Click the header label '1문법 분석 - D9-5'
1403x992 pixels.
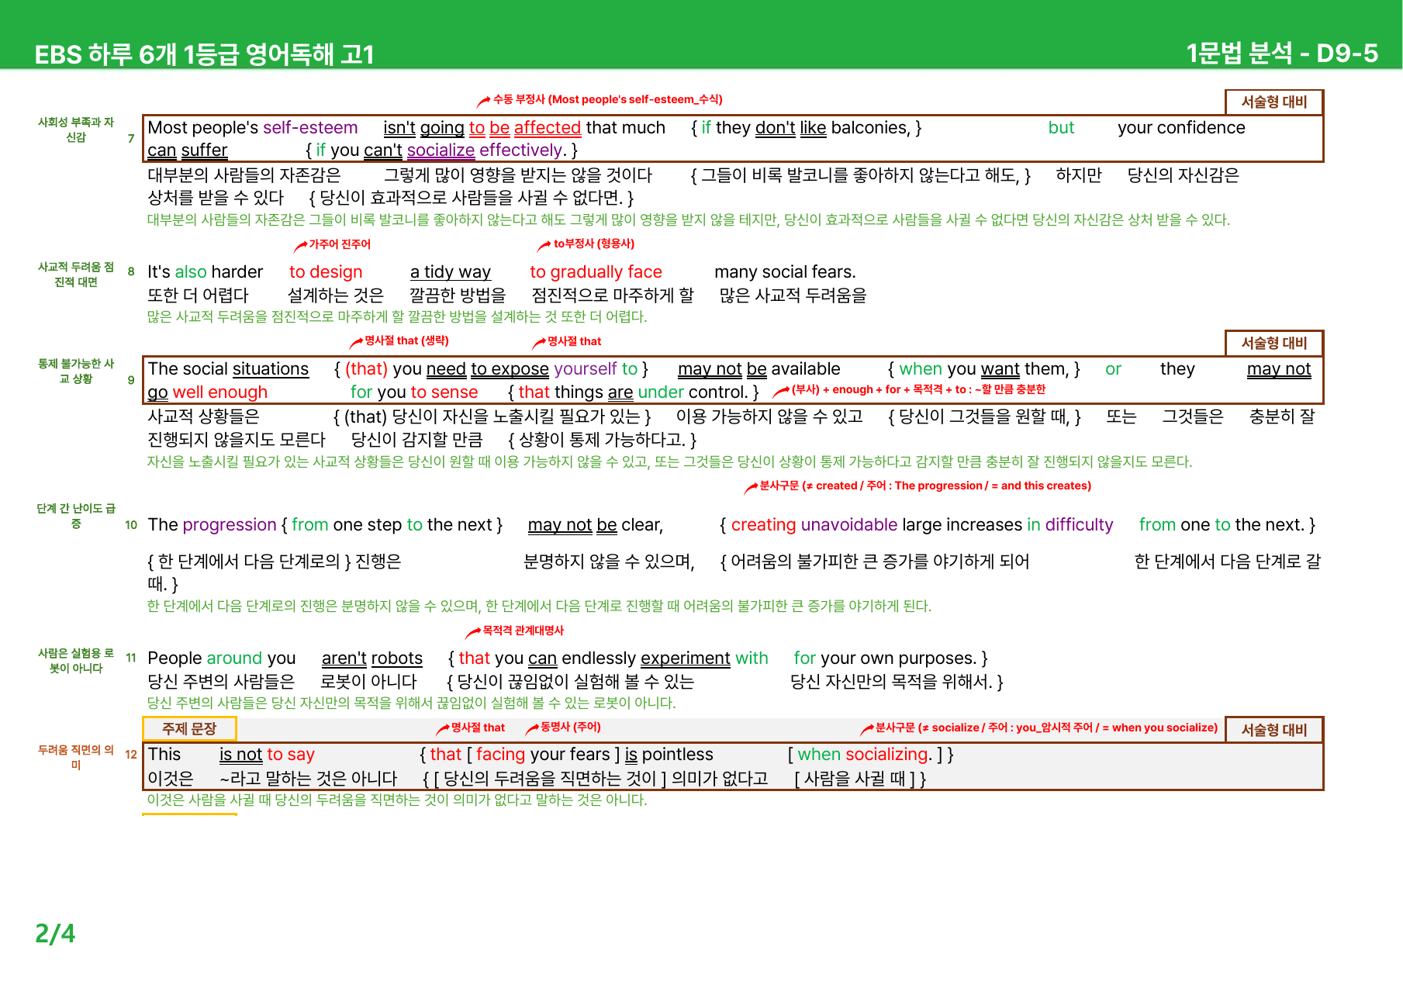click(x=1282, y=53)
